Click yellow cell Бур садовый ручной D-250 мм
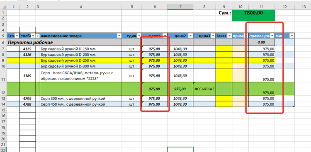 click(x=81, y=60)
